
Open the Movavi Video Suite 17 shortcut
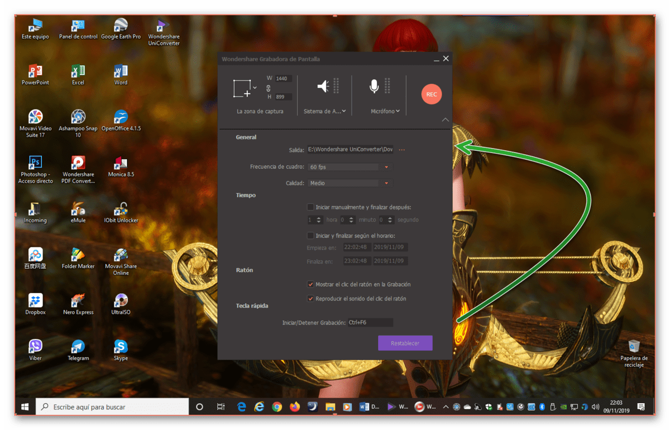coord(35,123)
